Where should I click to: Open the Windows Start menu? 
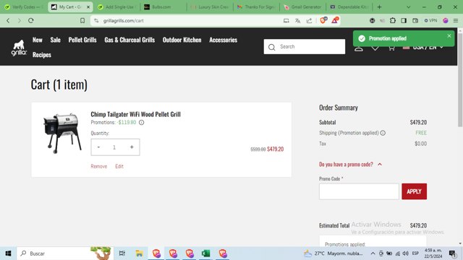(8, 253)
